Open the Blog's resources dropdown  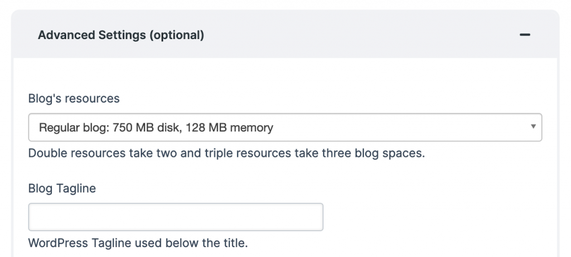pos(285,127)
